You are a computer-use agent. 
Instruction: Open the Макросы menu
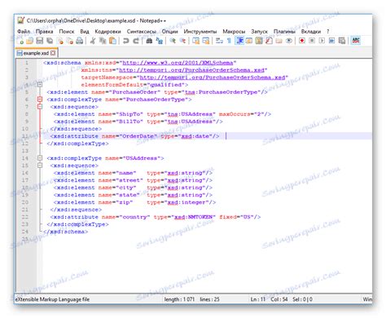(x=234, y=32)
